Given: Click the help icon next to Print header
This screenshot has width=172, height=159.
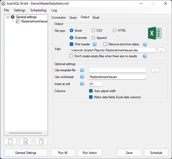Looking at the screenshot, I should point(95,44).
